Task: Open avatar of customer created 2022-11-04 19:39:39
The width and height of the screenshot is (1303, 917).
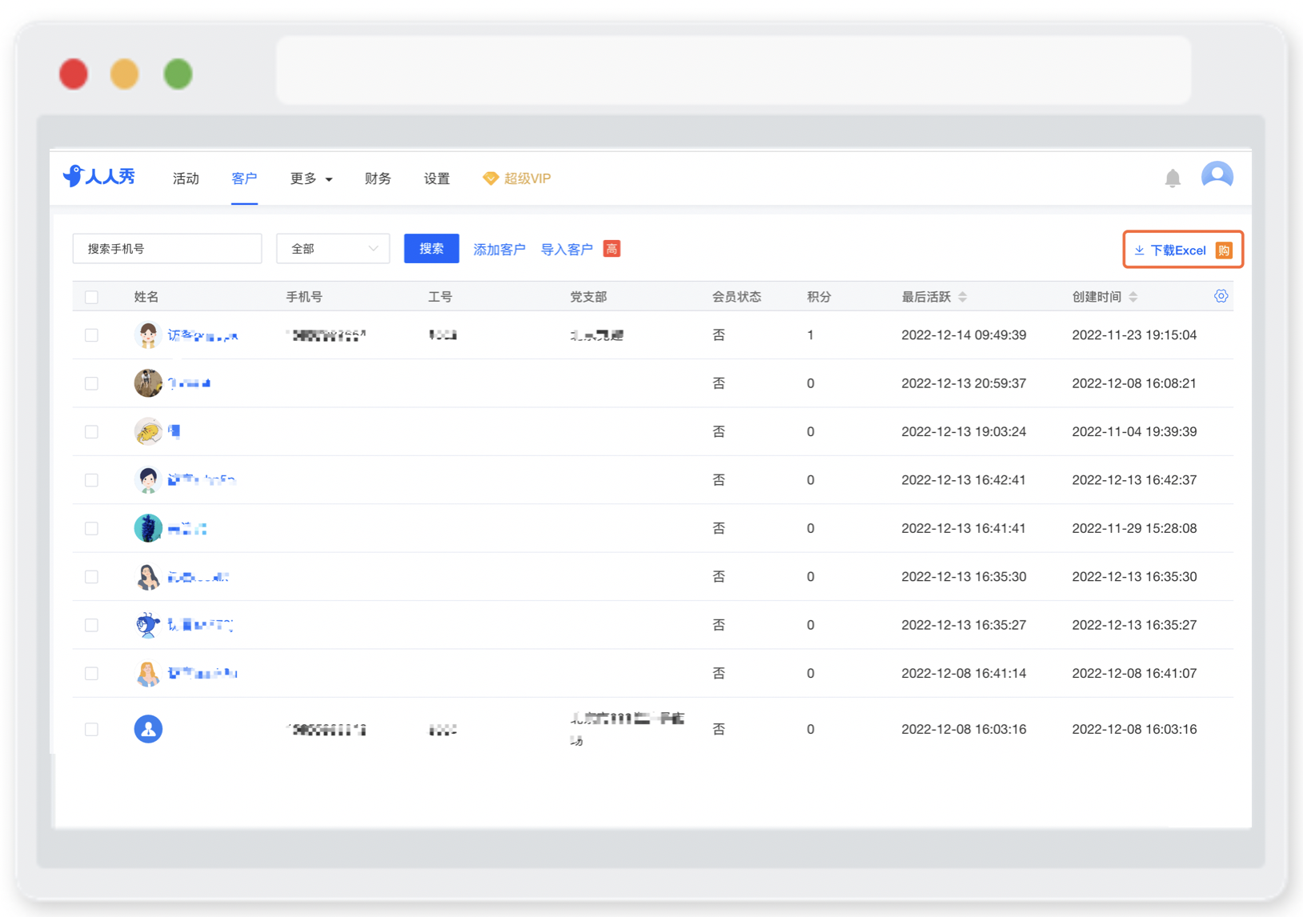Action: pyautogui.click(x=148, y=431)
